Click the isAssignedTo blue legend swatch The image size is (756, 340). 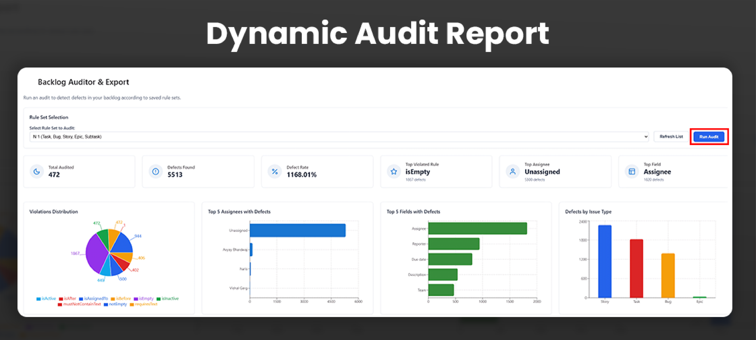coord(81,299)
